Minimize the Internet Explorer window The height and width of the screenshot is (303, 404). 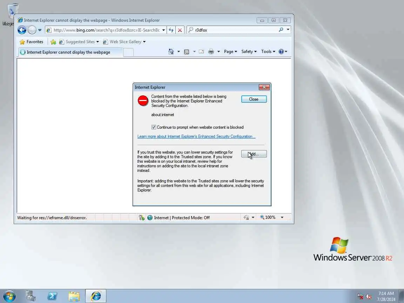(262, 20)
